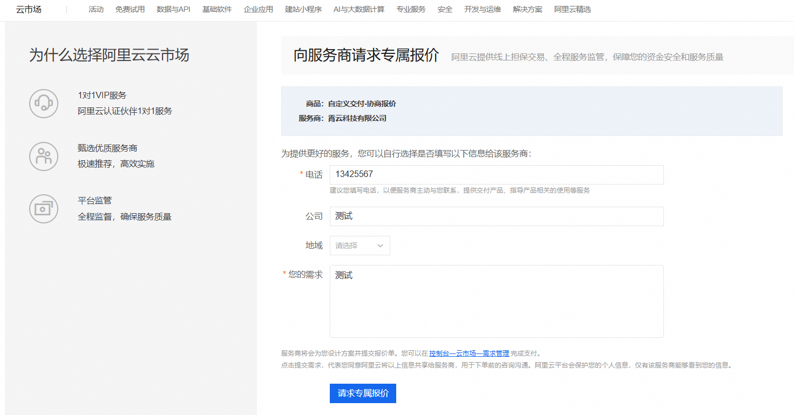
Task: Click the title 向服务商请求专属报价
Action: click(x=367, y=55)
